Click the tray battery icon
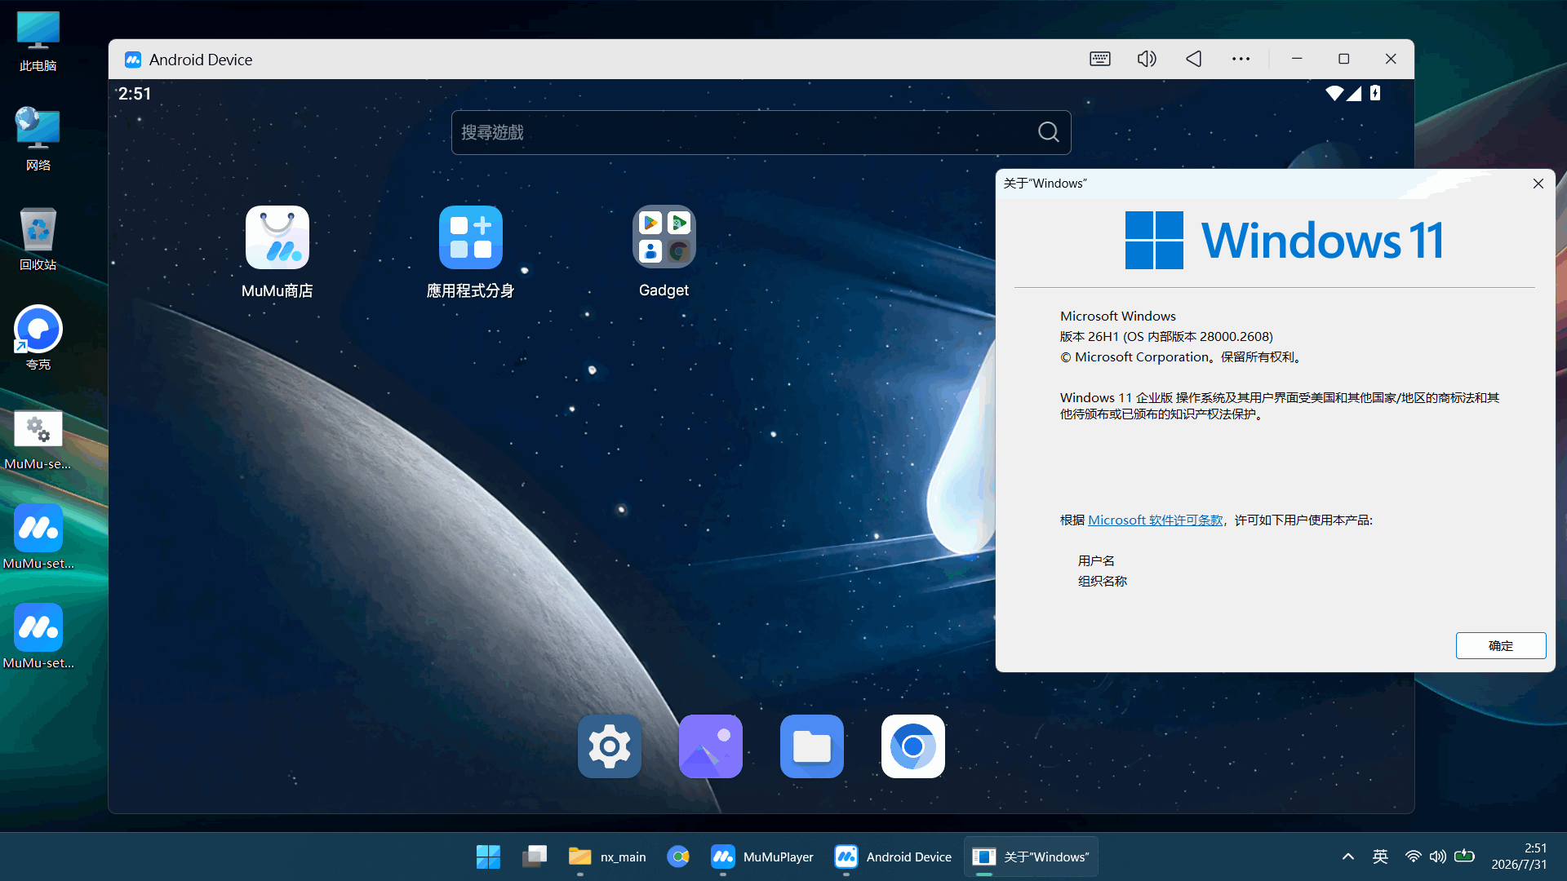Viewport: 1567px width, 881px height. [1465, 857]
